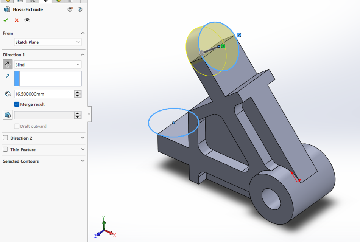The image size is (360, 242).
Task: Click the red X to cancel the extrude
Action: click(16, 20)
